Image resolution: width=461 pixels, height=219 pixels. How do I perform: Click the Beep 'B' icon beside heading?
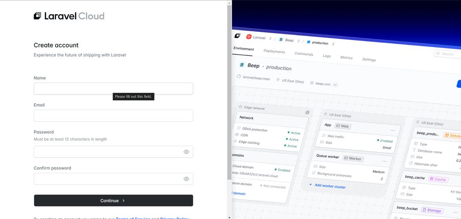[242, 65]
